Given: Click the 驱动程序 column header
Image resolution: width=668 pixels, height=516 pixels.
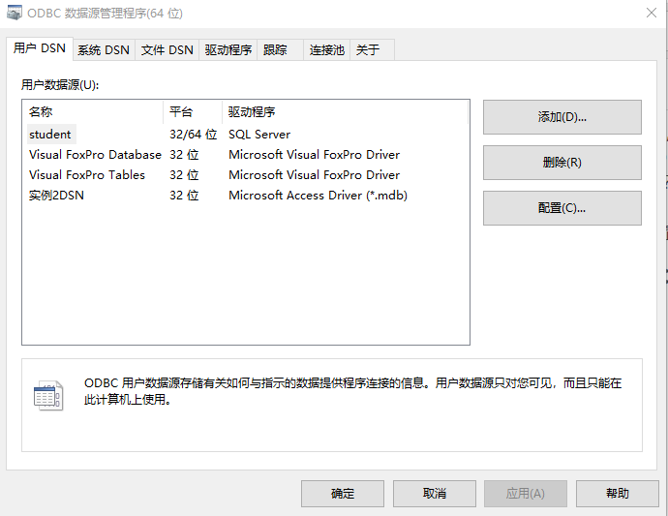Looking at the screenshot, I should click(344, 111).
